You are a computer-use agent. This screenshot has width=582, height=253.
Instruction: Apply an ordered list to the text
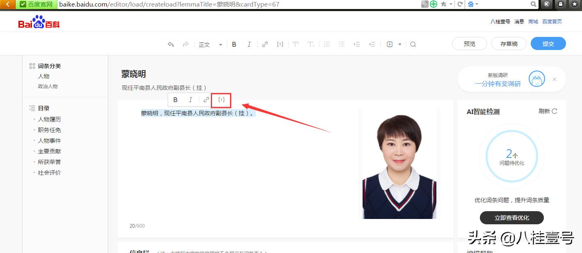(326, 44)
